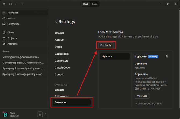Open the hamburger menu icon

point(4,4)
